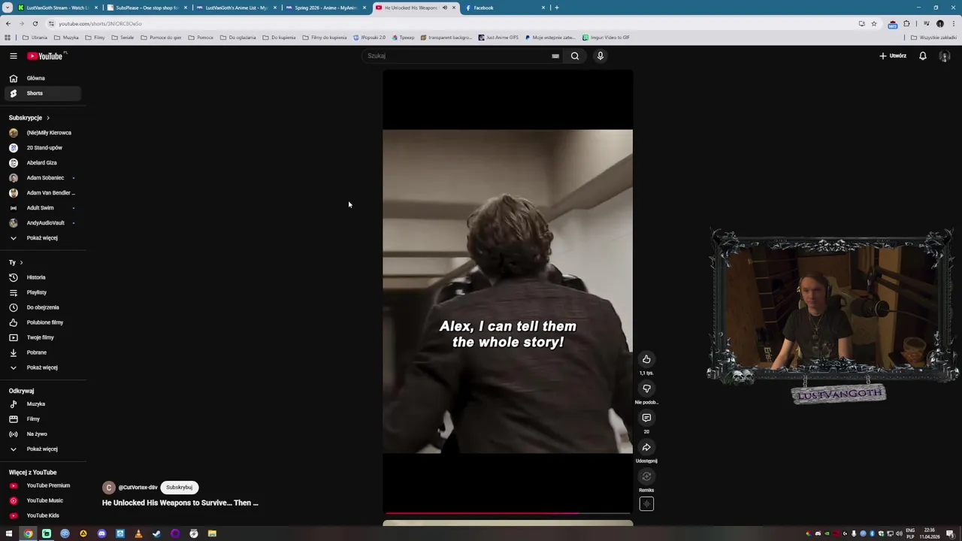The image size is (962, 541).
Task: Subscribe to @CutVortex-d8v with Subskrybuj
Action: click(x=179, y=487)
